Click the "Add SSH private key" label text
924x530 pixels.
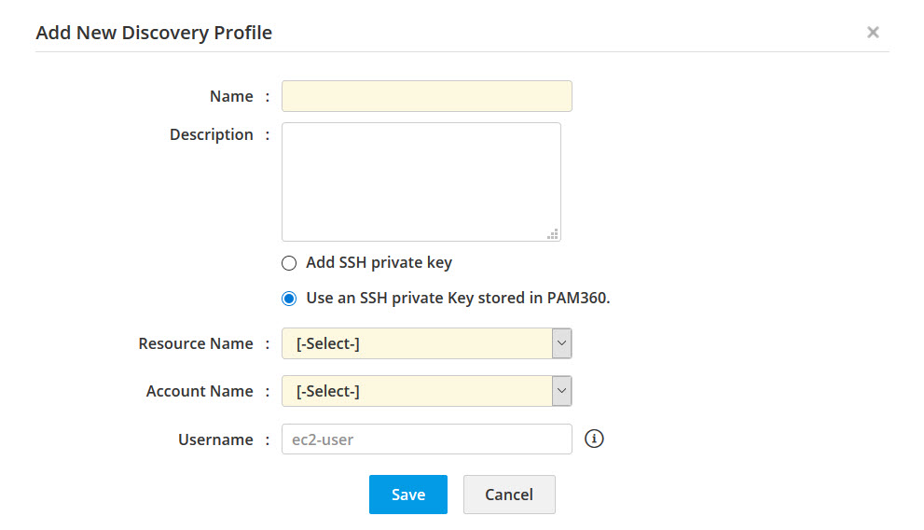379,262
